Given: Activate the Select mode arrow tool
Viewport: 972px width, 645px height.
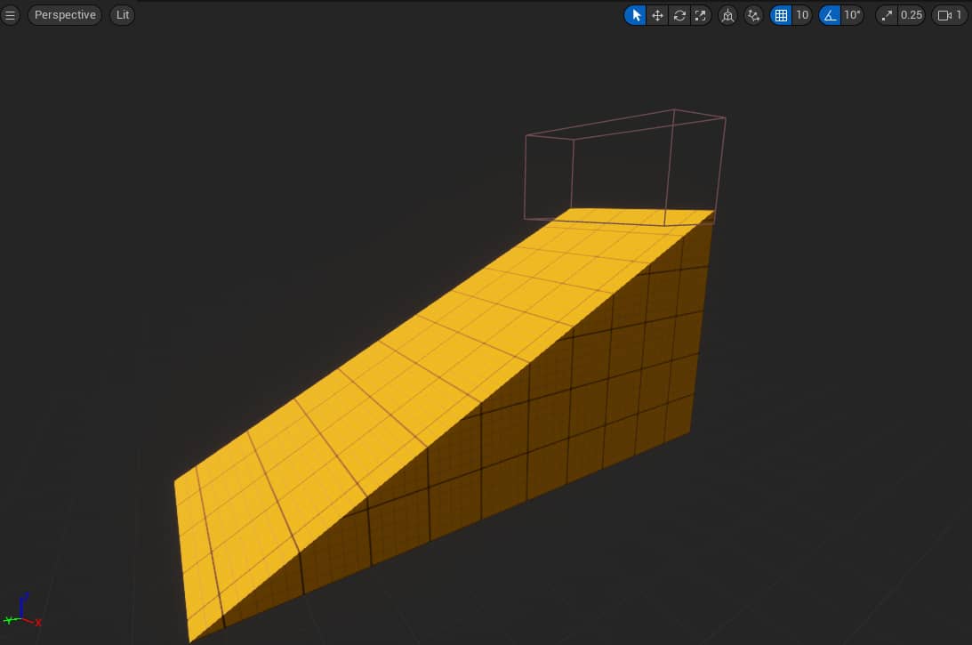Looking at the screenshot, I should (x=635, y=15).
